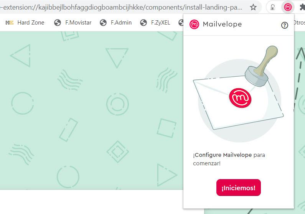Open the Extensions puzzle piece menu
305x214 pixels.
[x=302, y=7]
